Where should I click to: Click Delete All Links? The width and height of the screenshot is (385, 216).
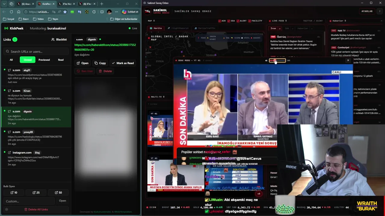coord(36,209)
